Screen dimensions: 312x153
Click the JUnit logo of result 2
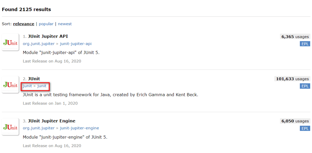point(10,85)
